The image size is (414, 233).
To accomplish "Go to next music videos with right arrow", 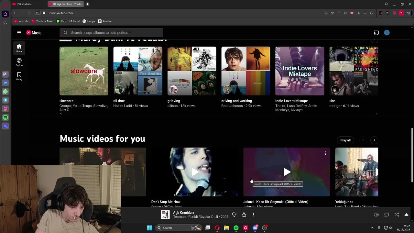I will coord(374,140).
